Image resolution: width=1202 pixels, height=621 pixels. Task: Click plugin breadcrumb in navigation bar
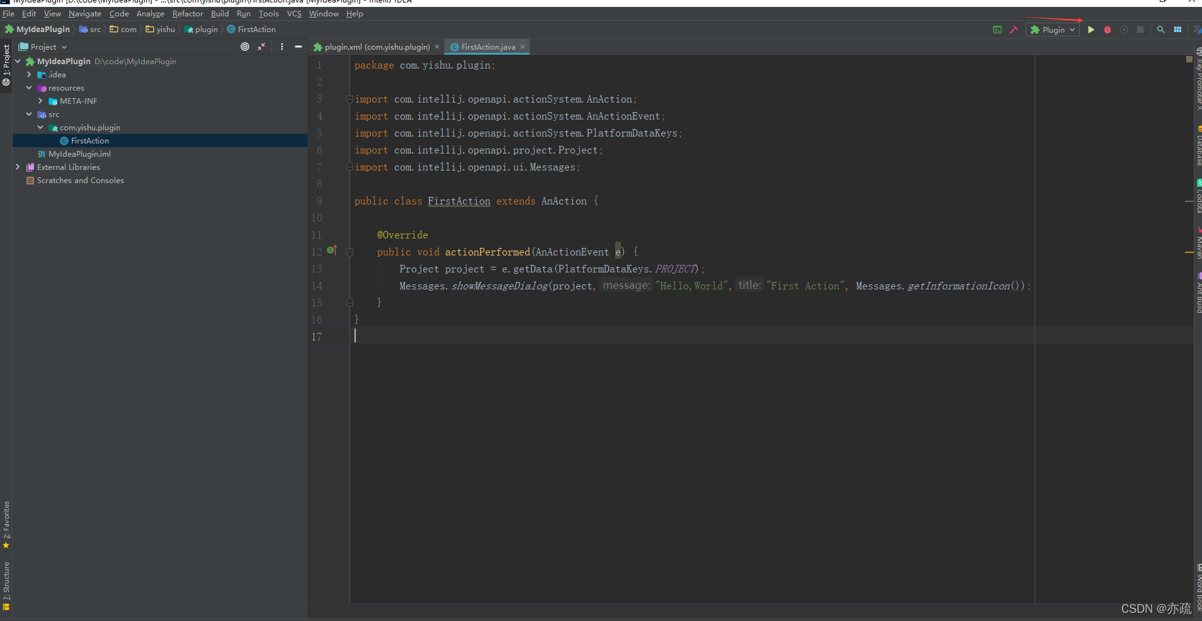tap(201, 29)
